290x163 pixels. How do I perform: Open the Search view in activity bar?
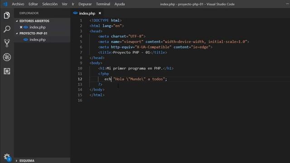7,29
